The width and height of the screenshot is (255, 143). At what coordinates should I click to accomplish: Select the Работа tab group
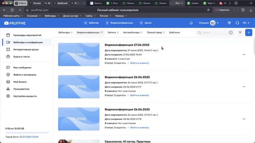point(20,3)
